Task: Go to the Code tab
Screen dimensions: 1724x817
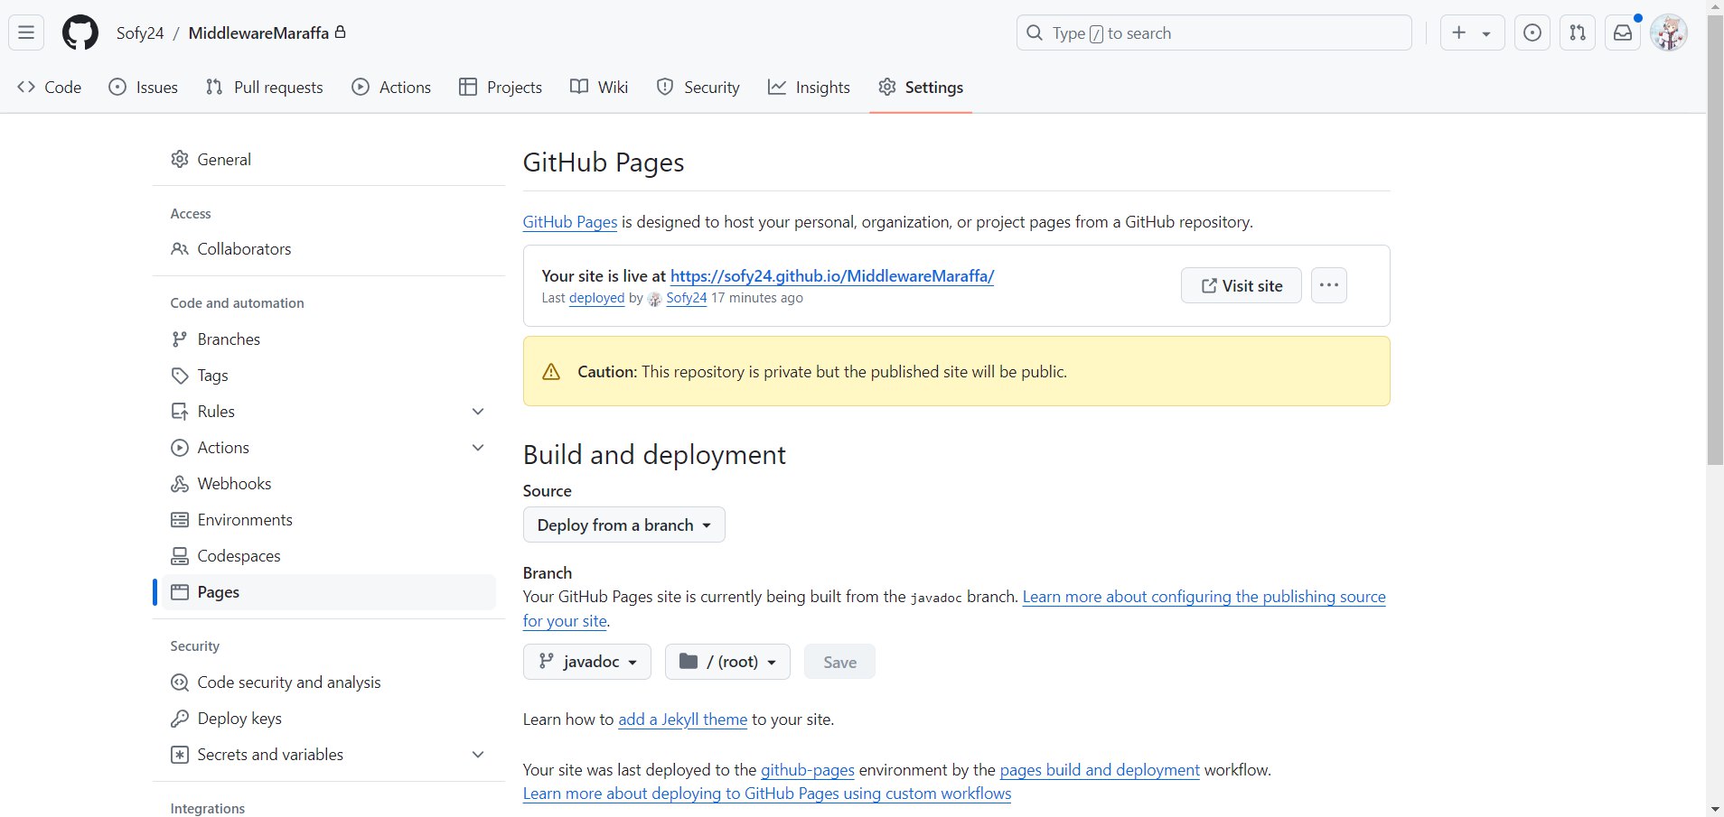Action: tap(50, 88)
